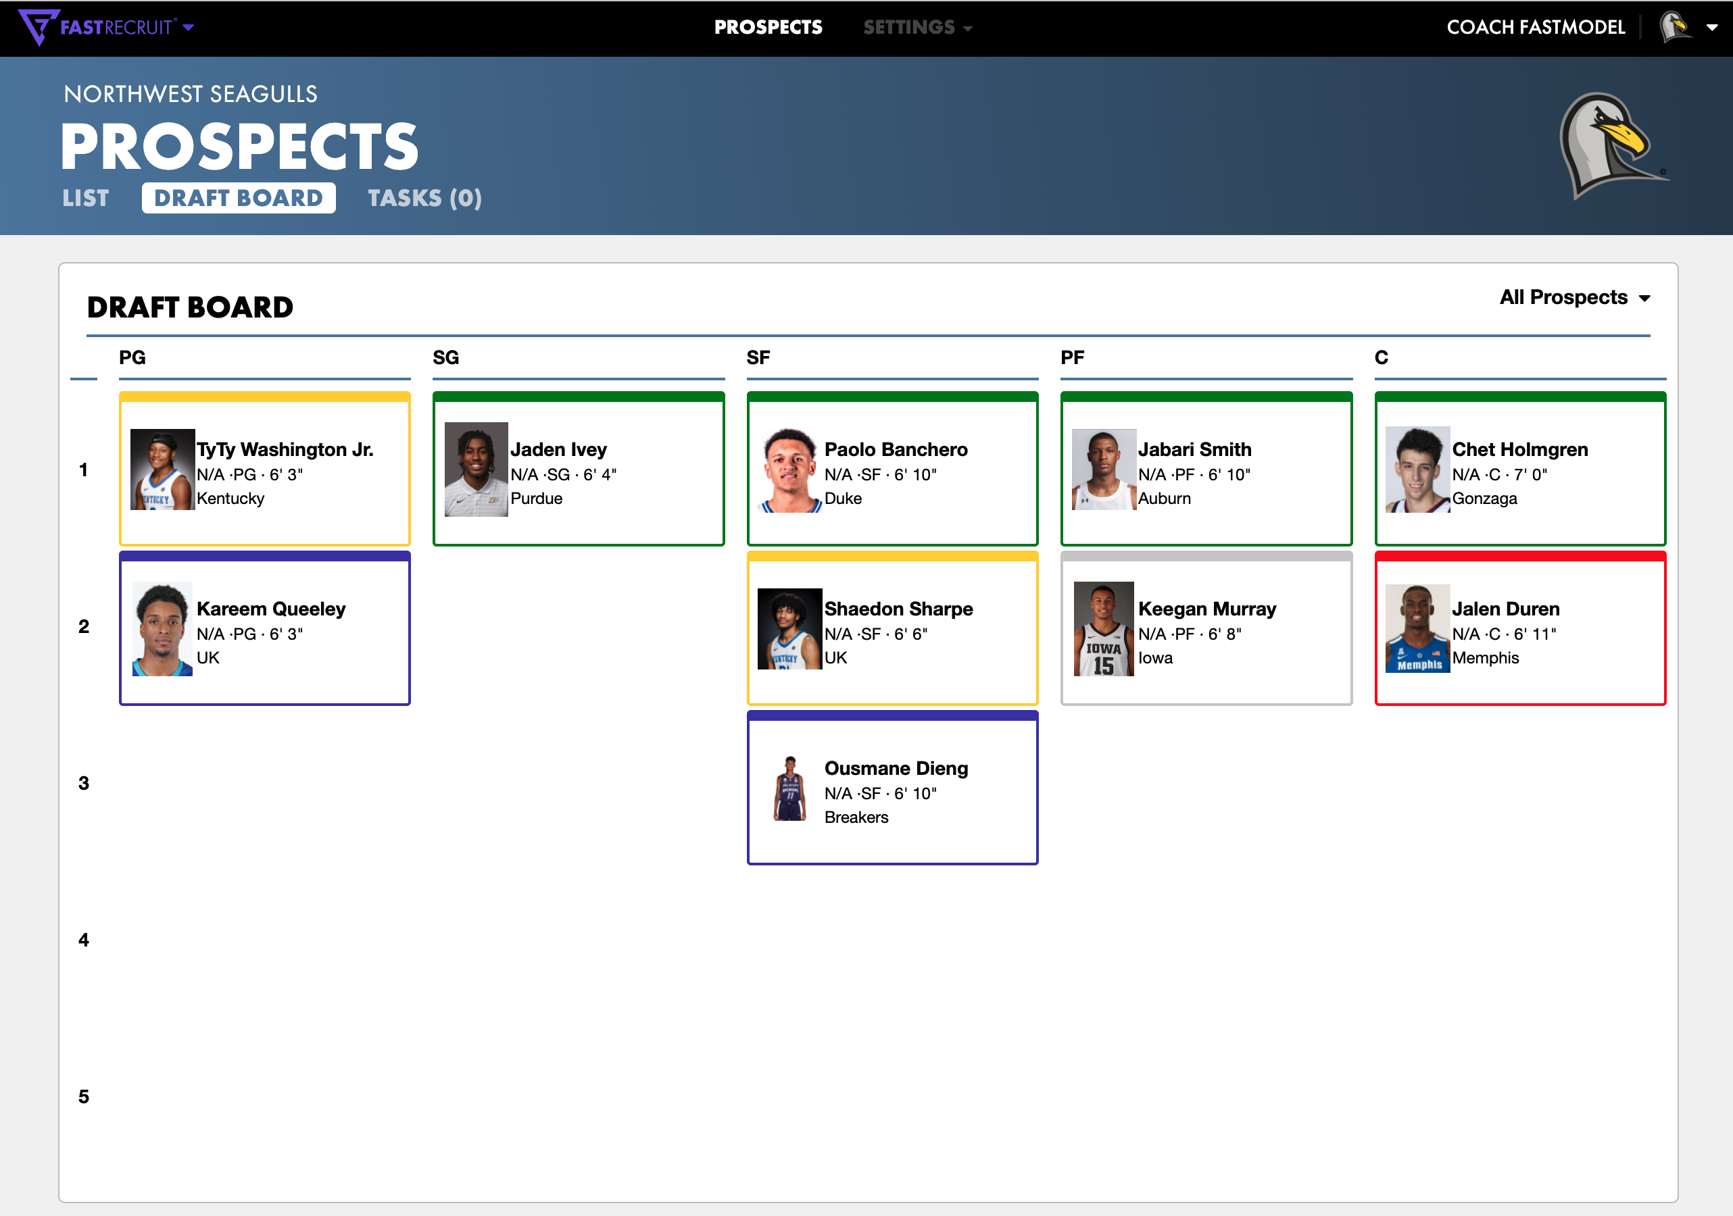Click the Memphis school text
This screenshot has width=1733, height=1216.
click(x=1486, y=658)
